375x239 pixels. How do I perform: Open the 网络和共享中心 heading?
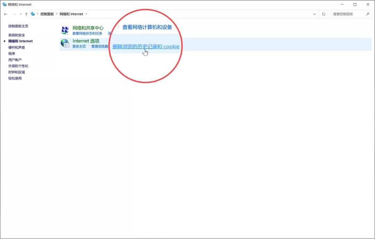point(88,28)
